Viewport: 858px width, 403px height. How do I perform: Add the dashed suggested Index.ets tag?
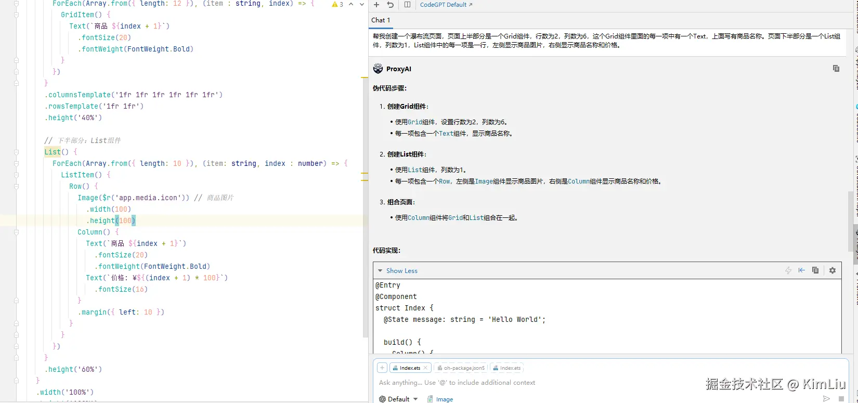pyautogui.click(x=507, y=368)
